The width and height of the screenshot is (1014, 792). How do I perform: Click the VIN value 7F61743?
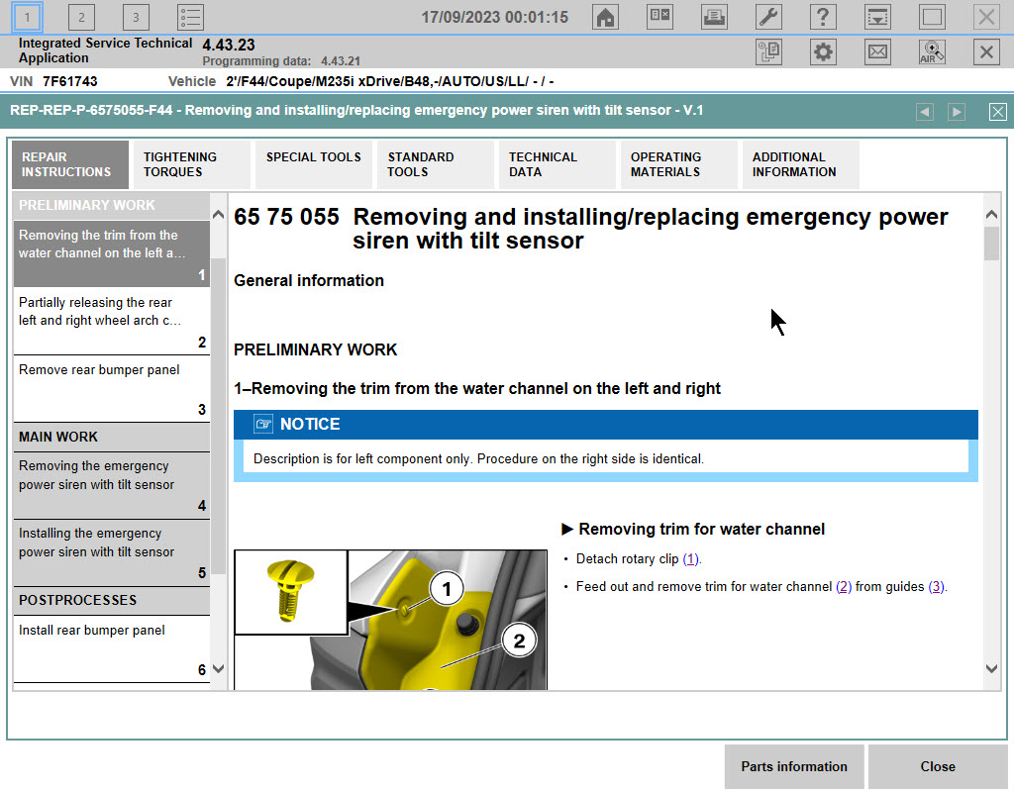pyautogui.click(x=70, y=81)
